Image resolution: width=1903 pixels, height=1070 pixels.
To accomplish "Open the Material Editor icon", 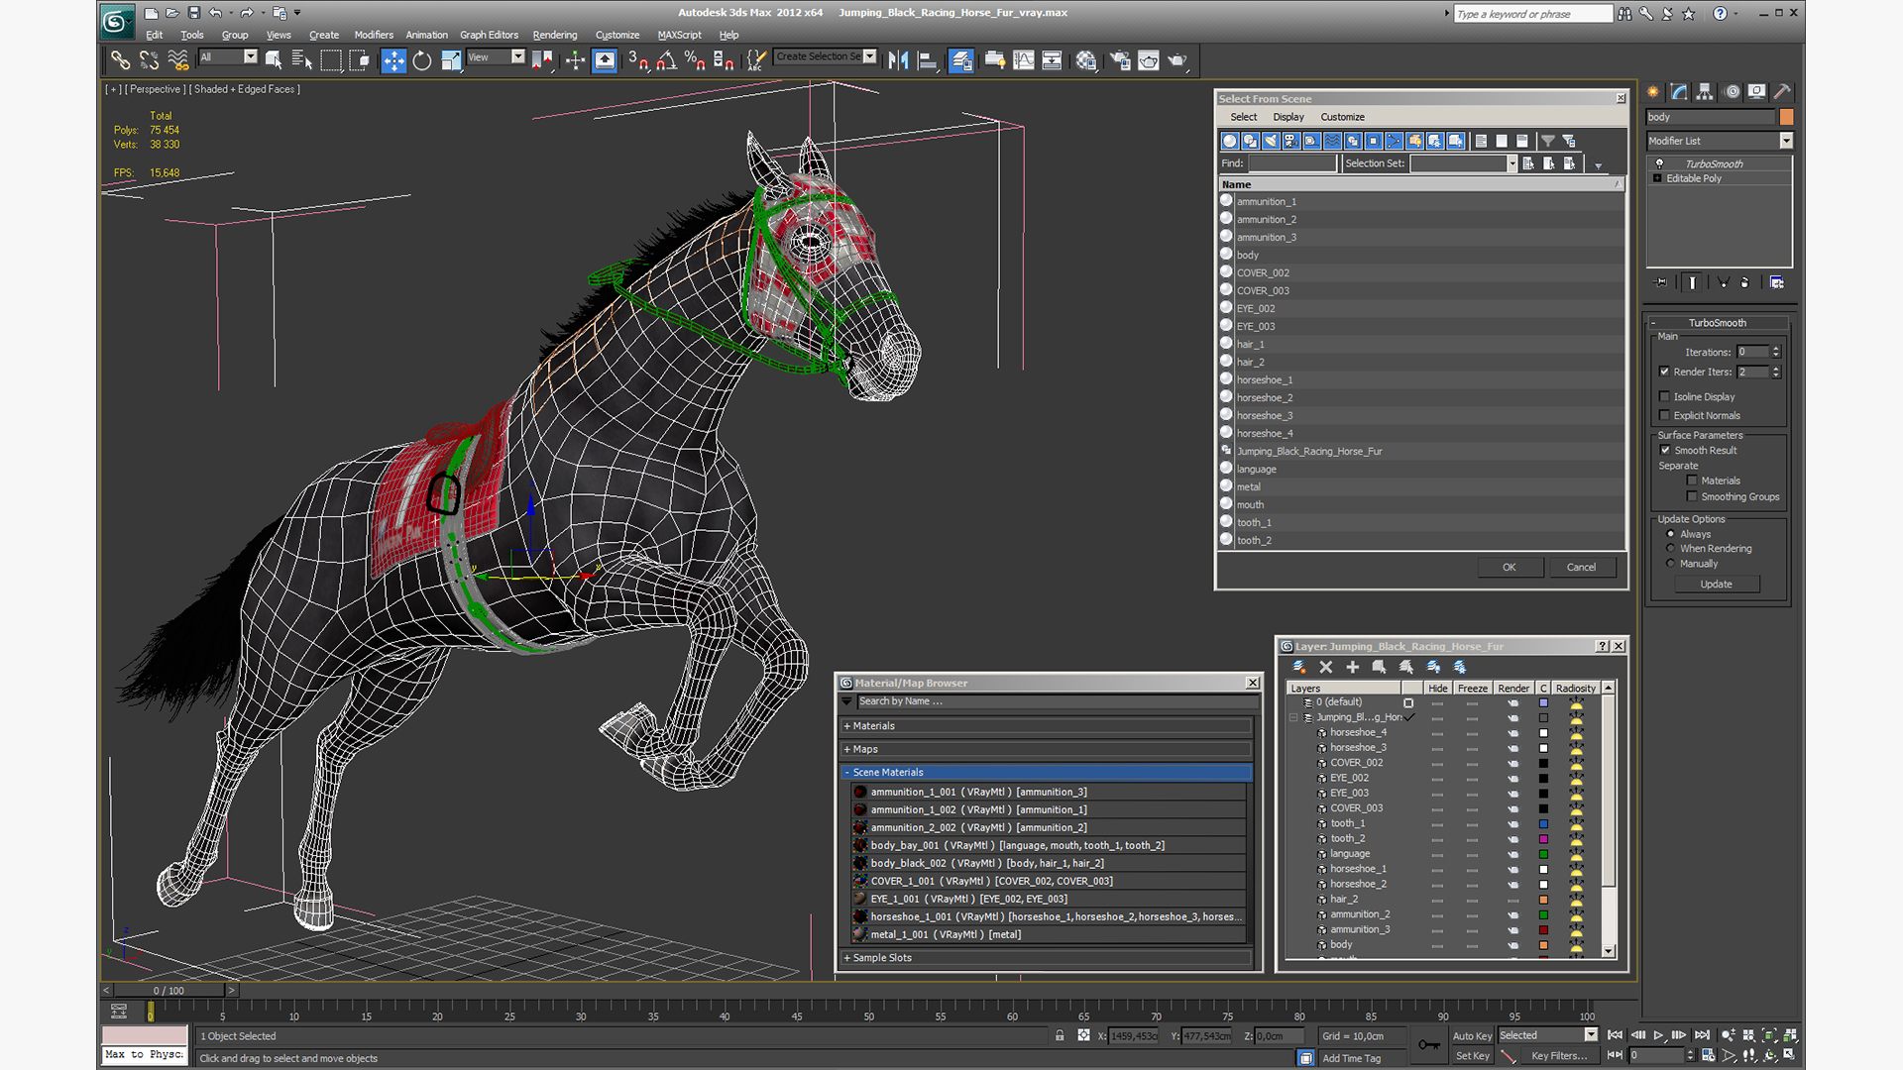I will pyautogui.click(x=1087, y=61).
